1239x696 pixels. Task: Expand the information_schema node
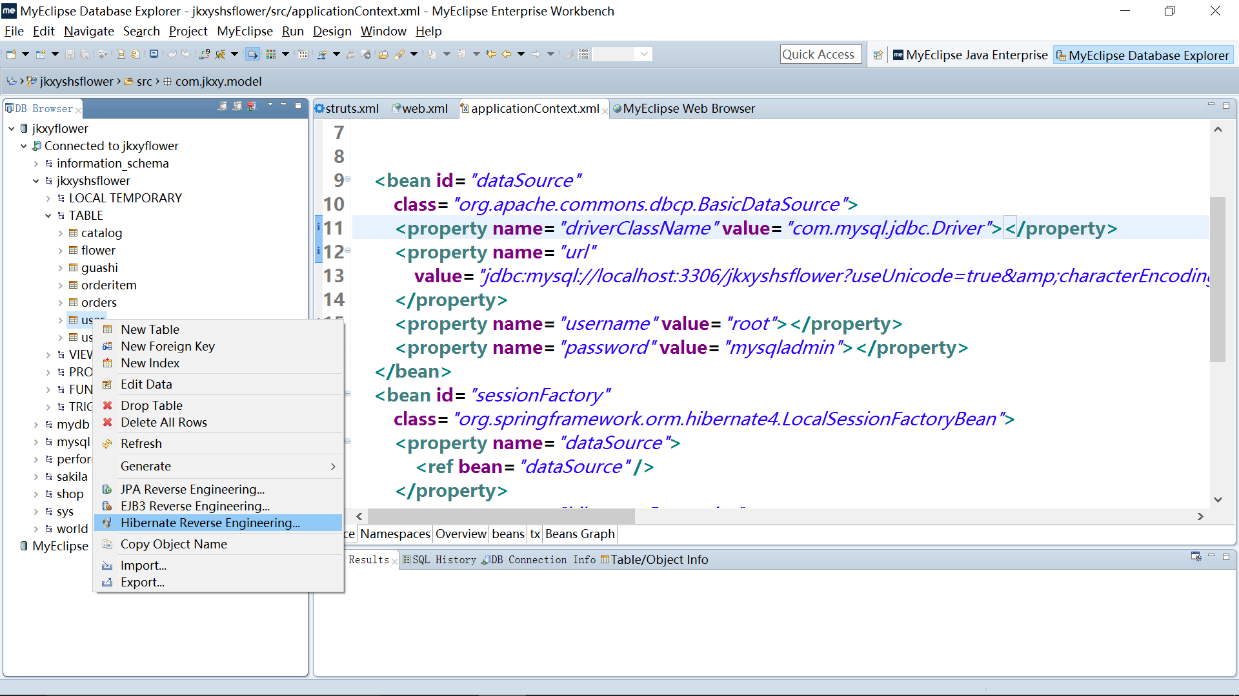[x=36, y=164]
